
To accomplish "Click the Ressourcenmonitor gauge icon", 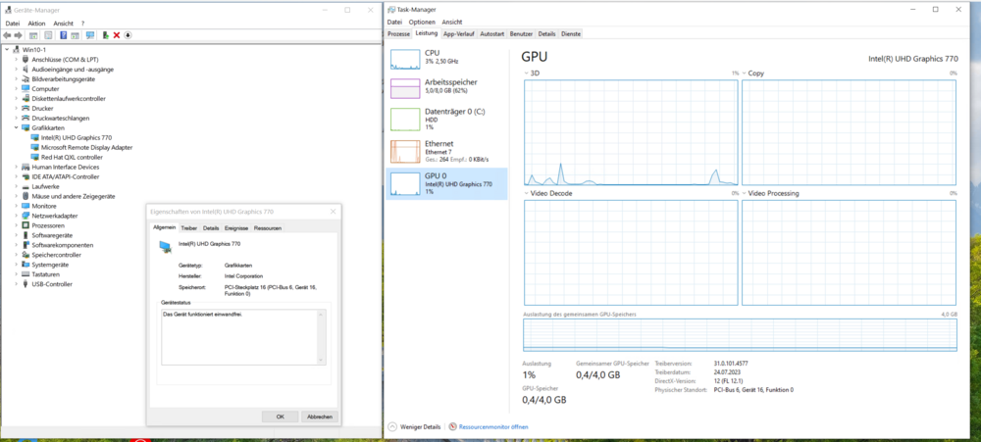I will 453,427.
